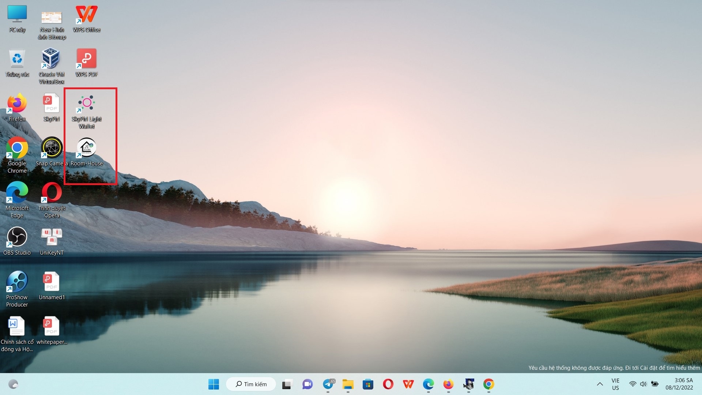Open the Windows Start menu
This screenshot has height=395, width=702.
pyautogui.click(x=214, y=384)
